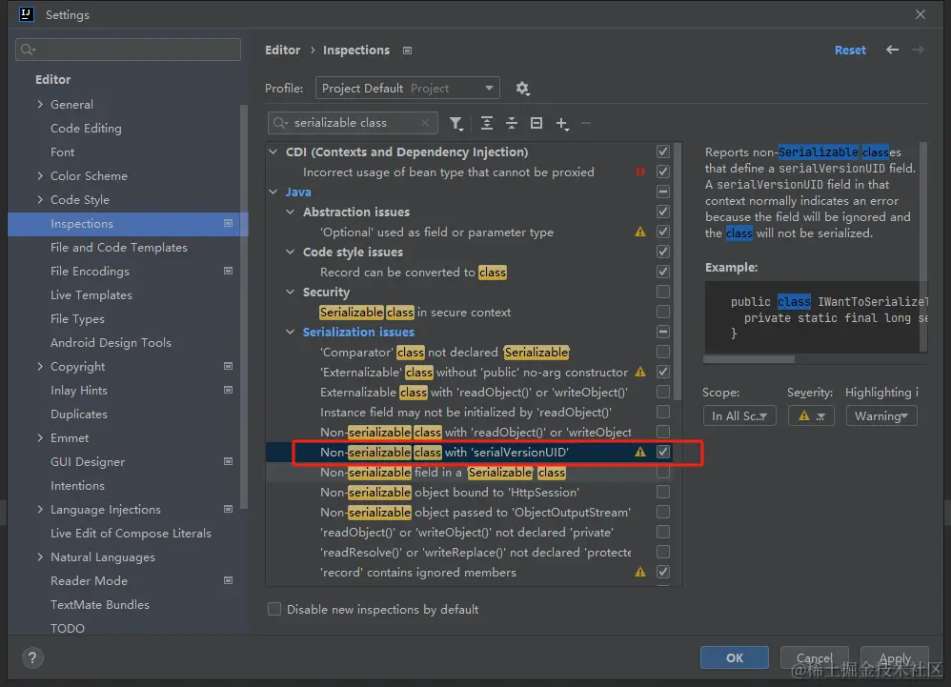The width and height of the screenshot is (951, 687).
Task: Click the OK button
Action: 735,657
